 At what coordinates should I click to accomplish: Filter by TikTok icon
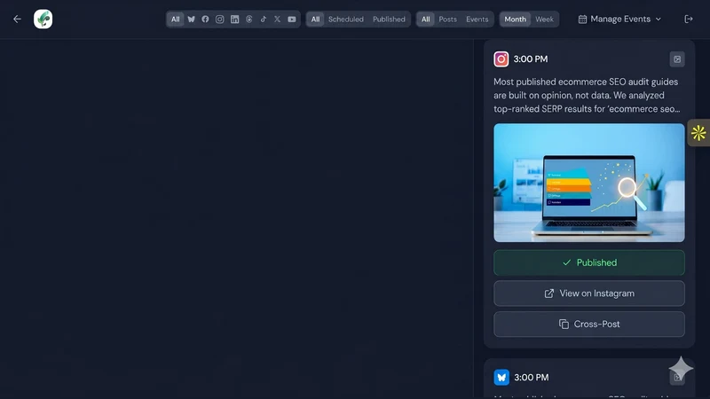pyautogui.click(x=263, y=19)
